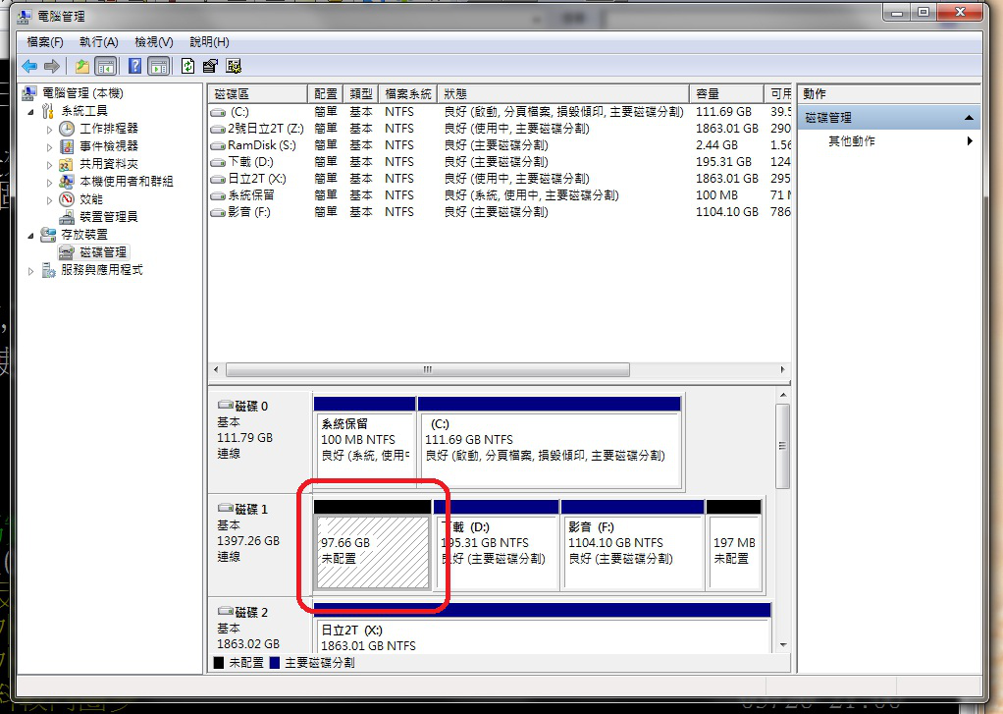Click the volume list horizontal scrollbar thumb
Image resolution: width=1003 pixels, height=714 pixels.
tap(427, 370)
